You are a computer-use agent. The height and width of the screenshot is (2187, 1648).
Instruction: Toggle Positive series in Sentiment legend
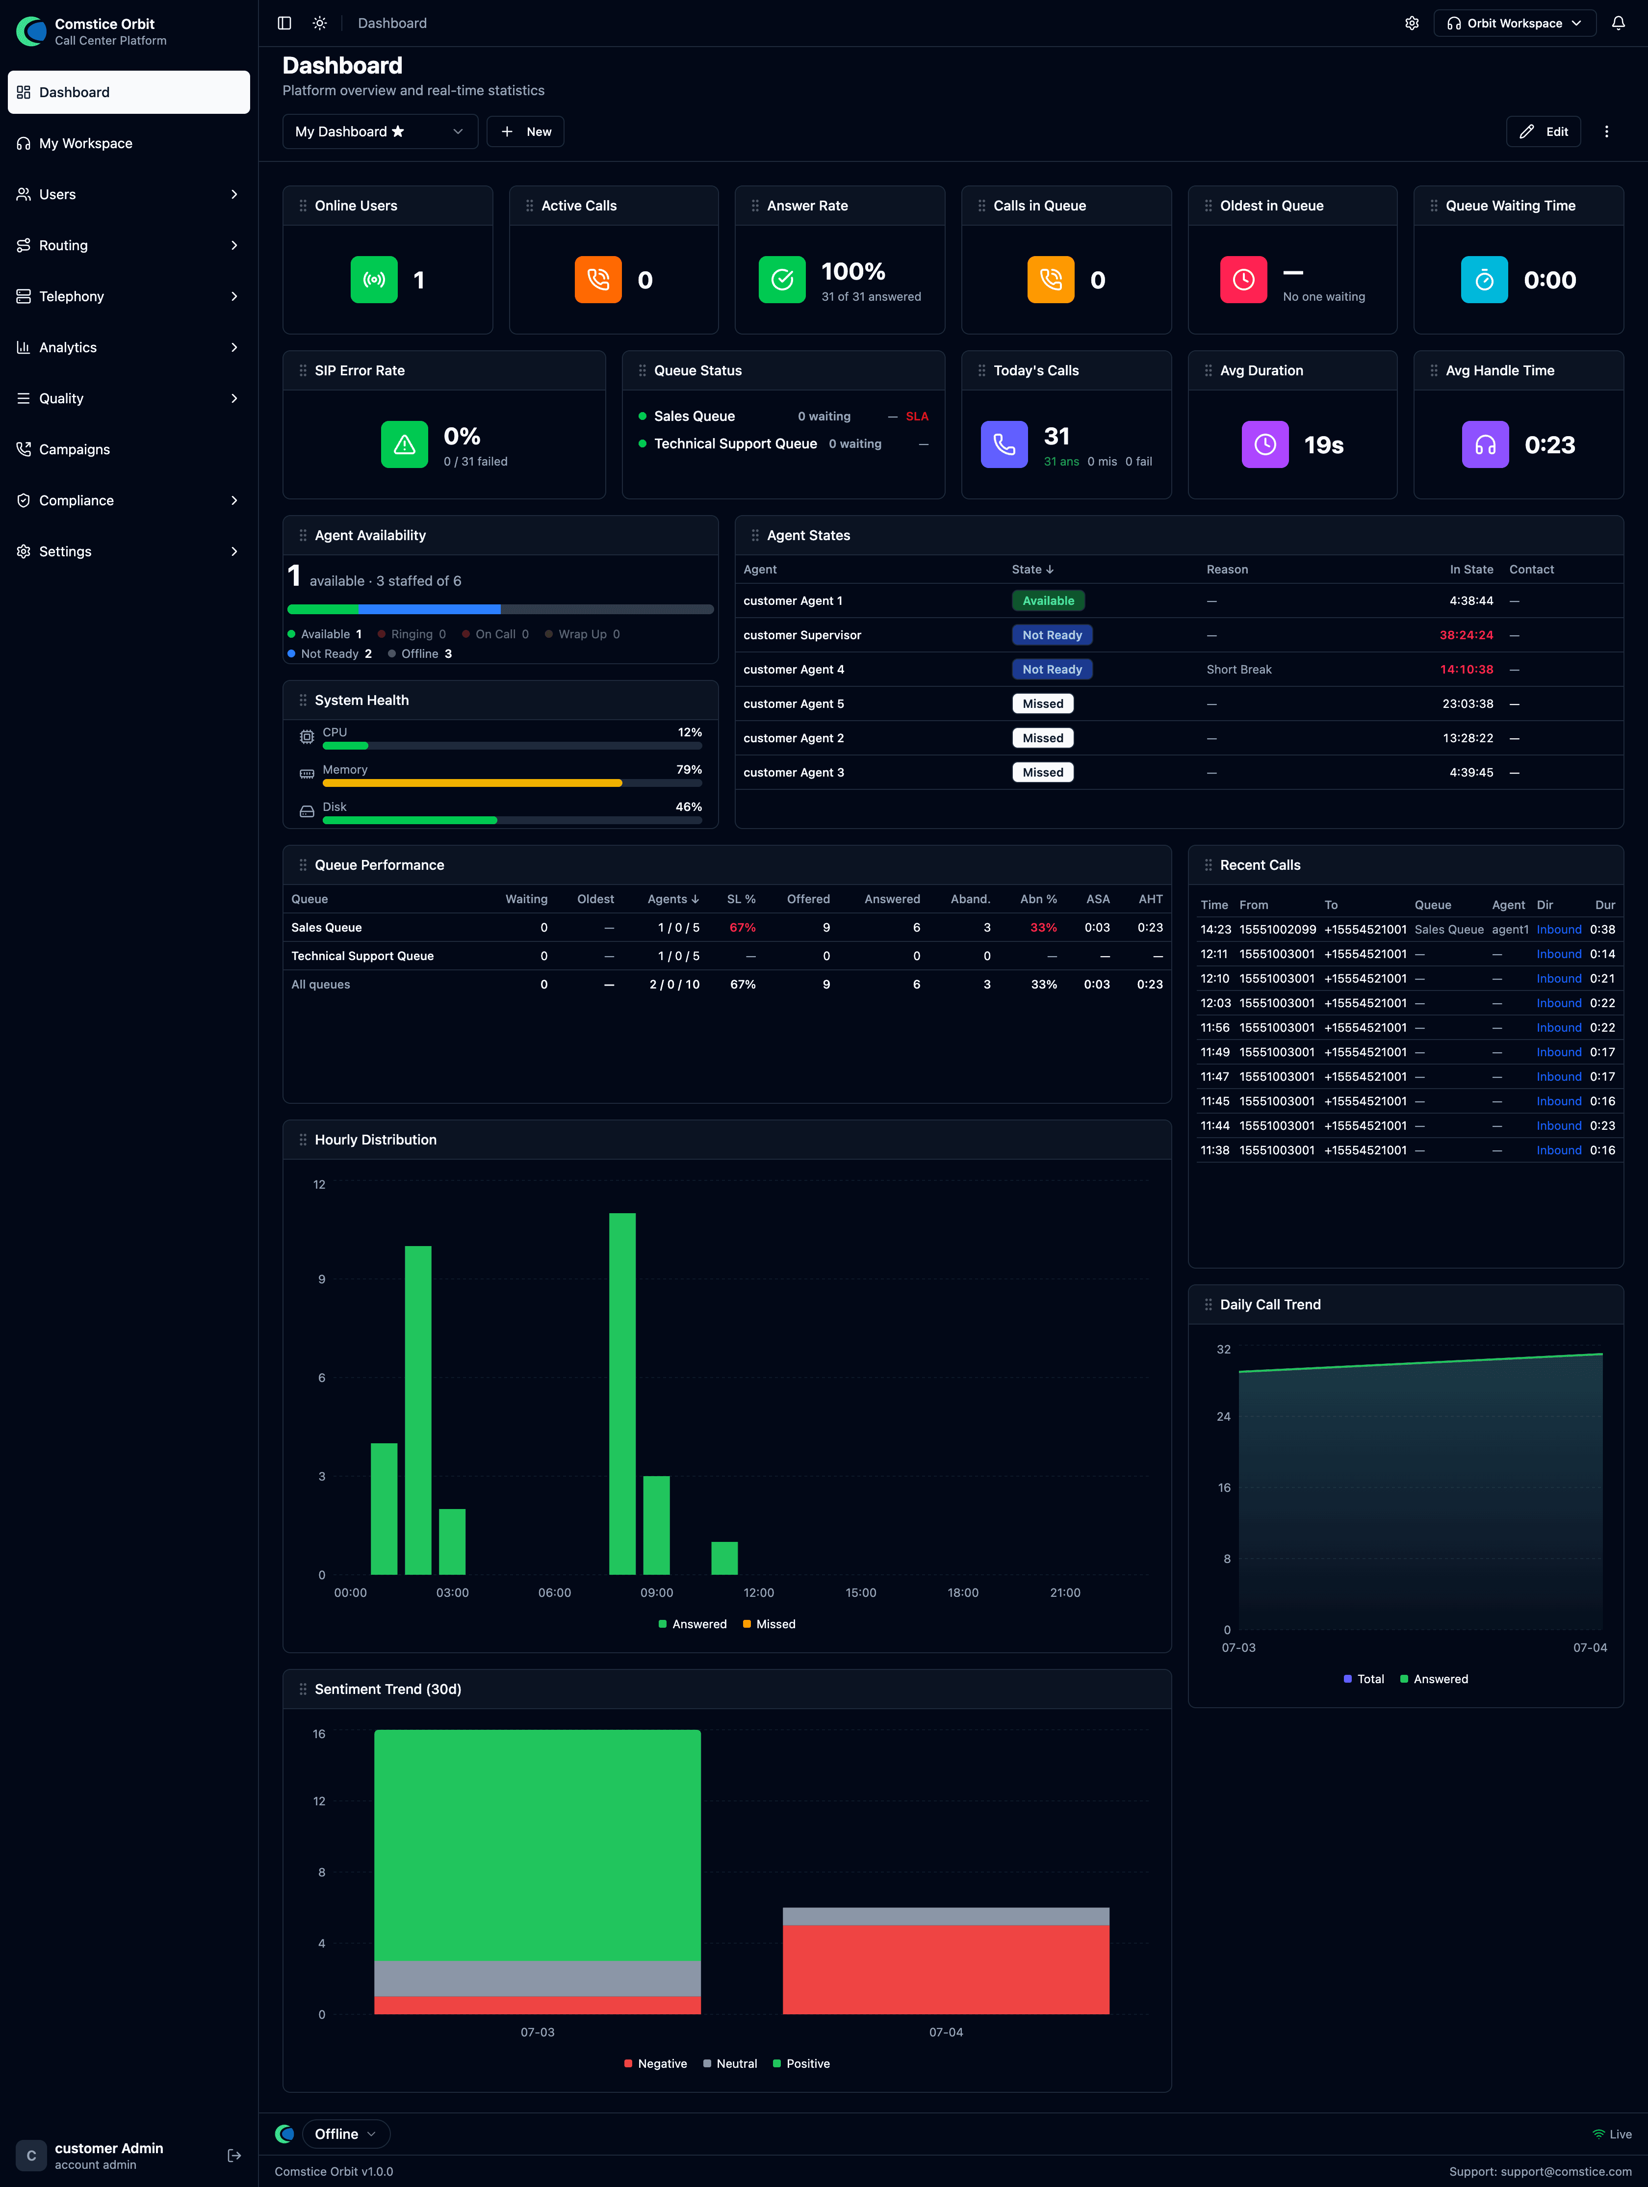(801, 2063)
